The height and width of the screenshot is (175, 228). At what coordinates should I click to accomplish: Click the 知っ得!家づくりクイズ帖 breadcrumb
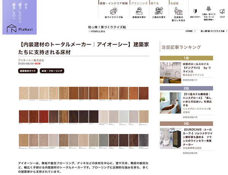212,31
